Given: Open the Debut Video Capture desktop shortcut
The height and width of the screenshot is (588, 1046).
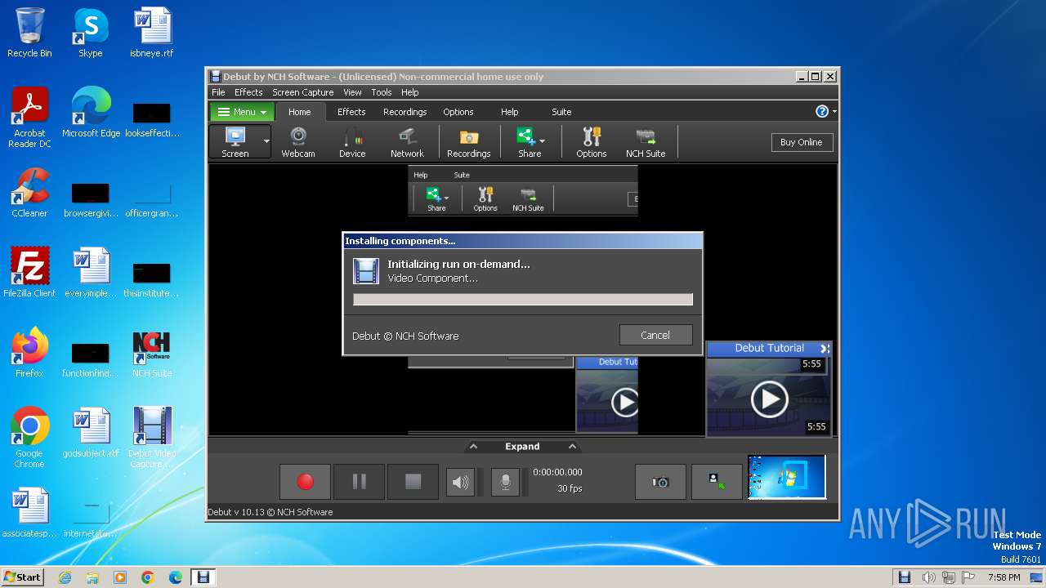Looking at the screenshot, I should click(152, 438).
